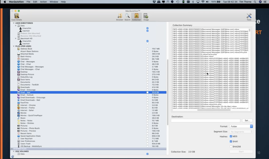This screenshot has height=159, width=269.
Task: Open Spotlight search in menu bar
Action: pyautogui.click(x=255, y=2)
